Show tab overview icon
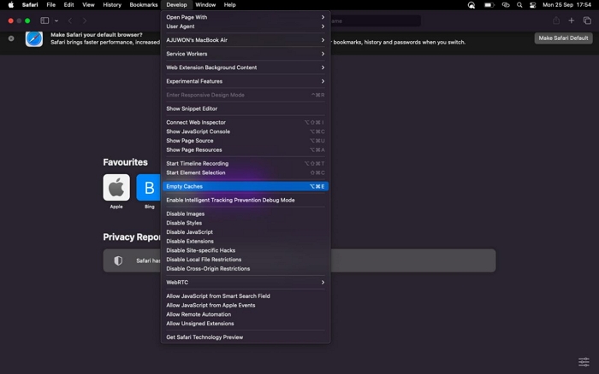 [587, 20]
